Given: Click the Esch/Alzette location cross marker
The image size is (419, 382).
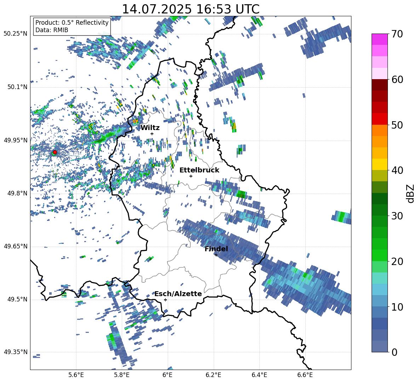Looking at the screenshot, I should (165, 300).
